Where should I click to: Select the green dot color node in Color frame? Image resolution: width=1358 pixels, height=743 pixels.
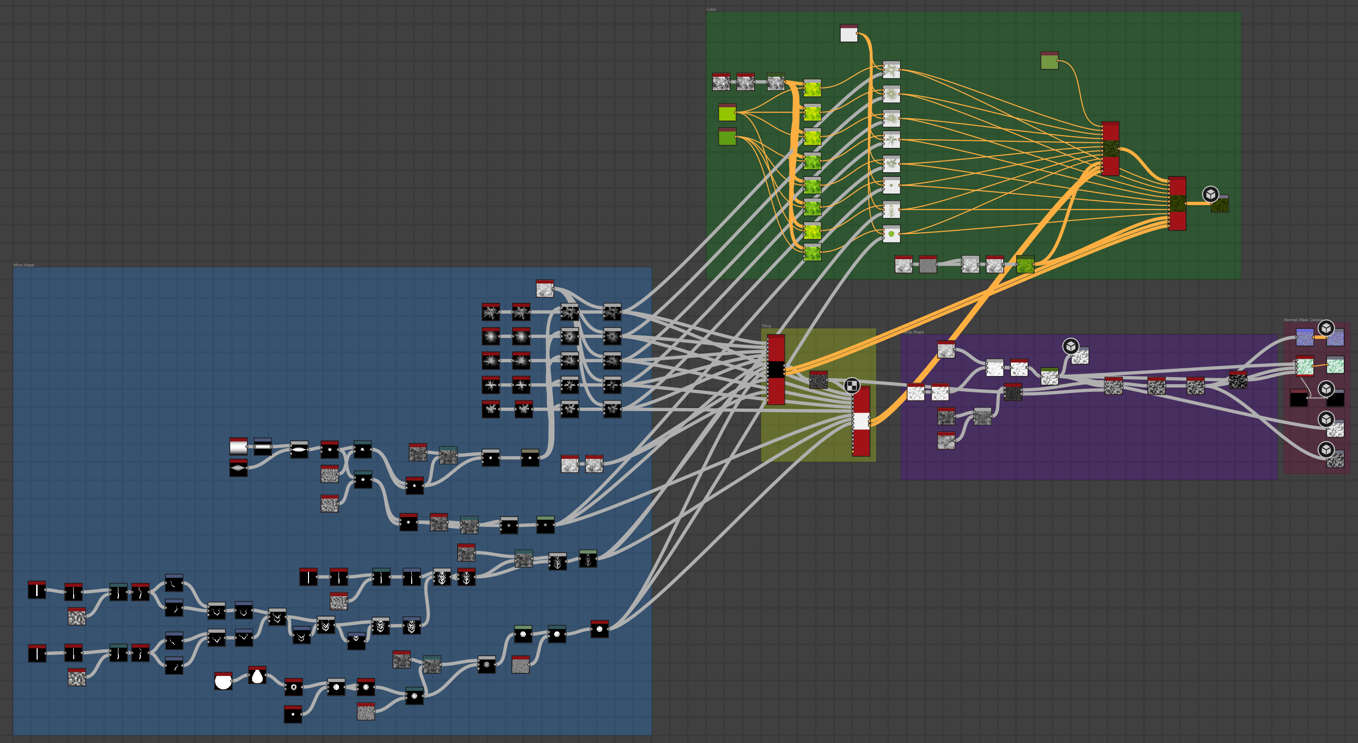pyautogui.click(x=891, y=234)
